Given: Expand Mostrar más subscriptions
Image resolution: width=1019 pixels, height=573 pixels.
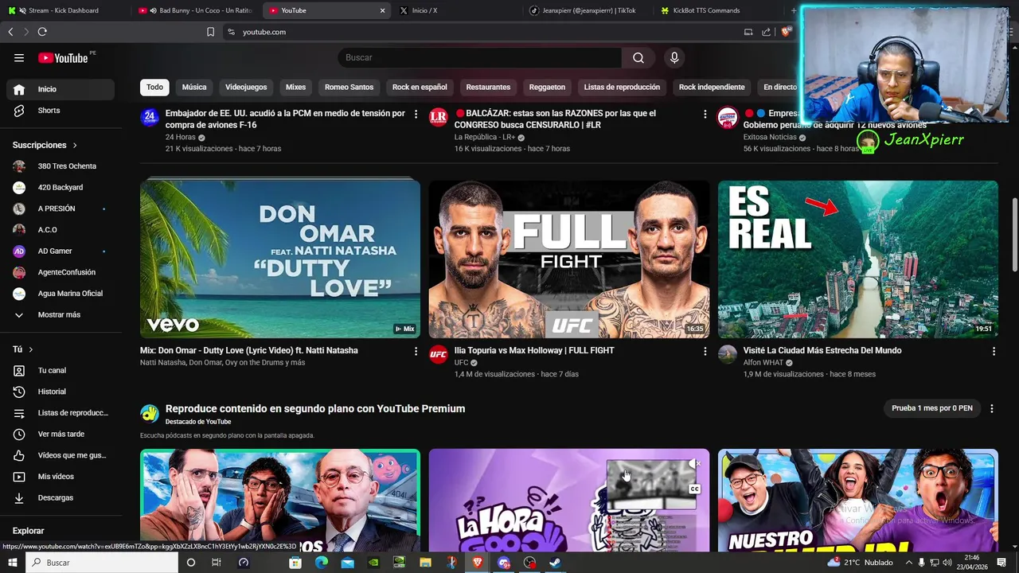Looking at the screenshot, I should click(x=61, y=315).
